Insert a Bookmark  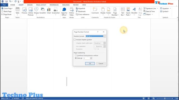(81, 11)
